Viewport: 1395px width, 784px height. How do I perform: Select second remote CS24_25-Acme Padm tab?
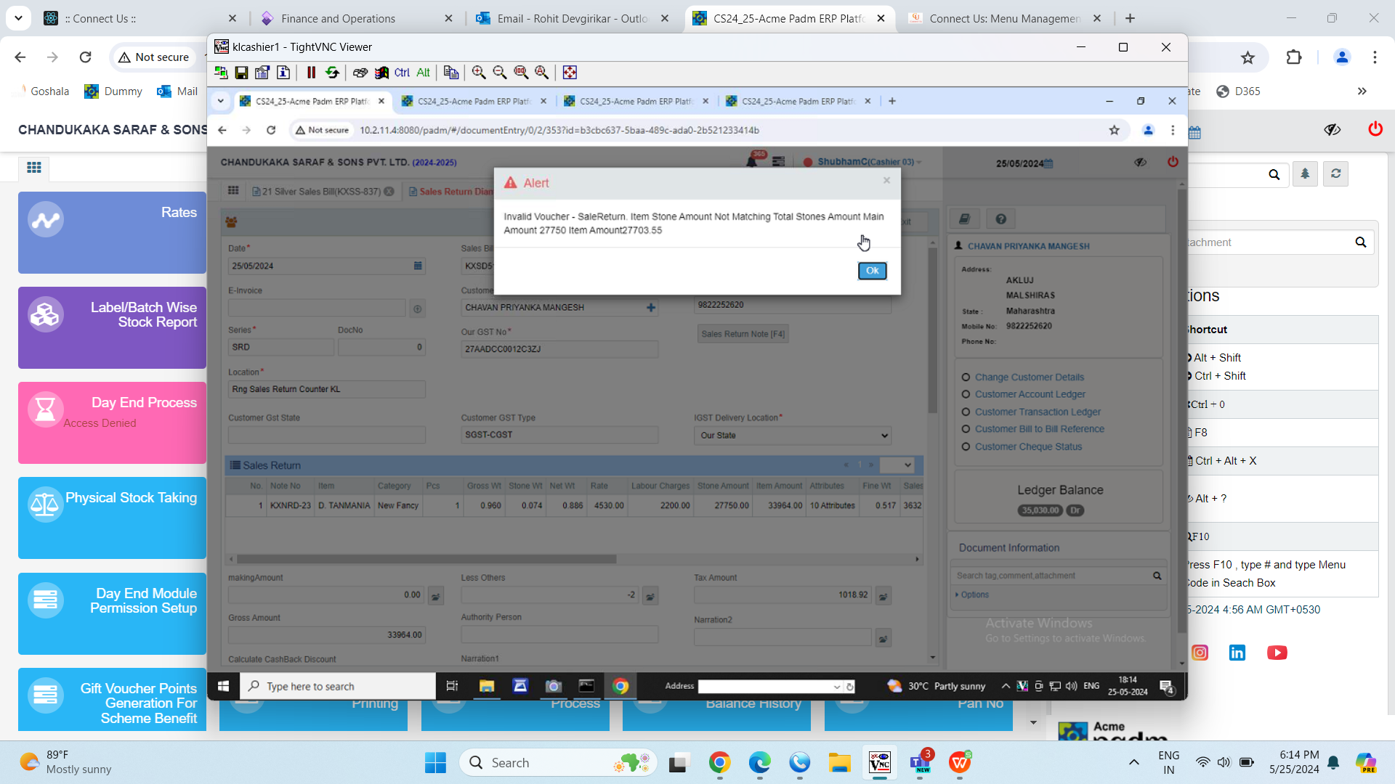(474, 102)
